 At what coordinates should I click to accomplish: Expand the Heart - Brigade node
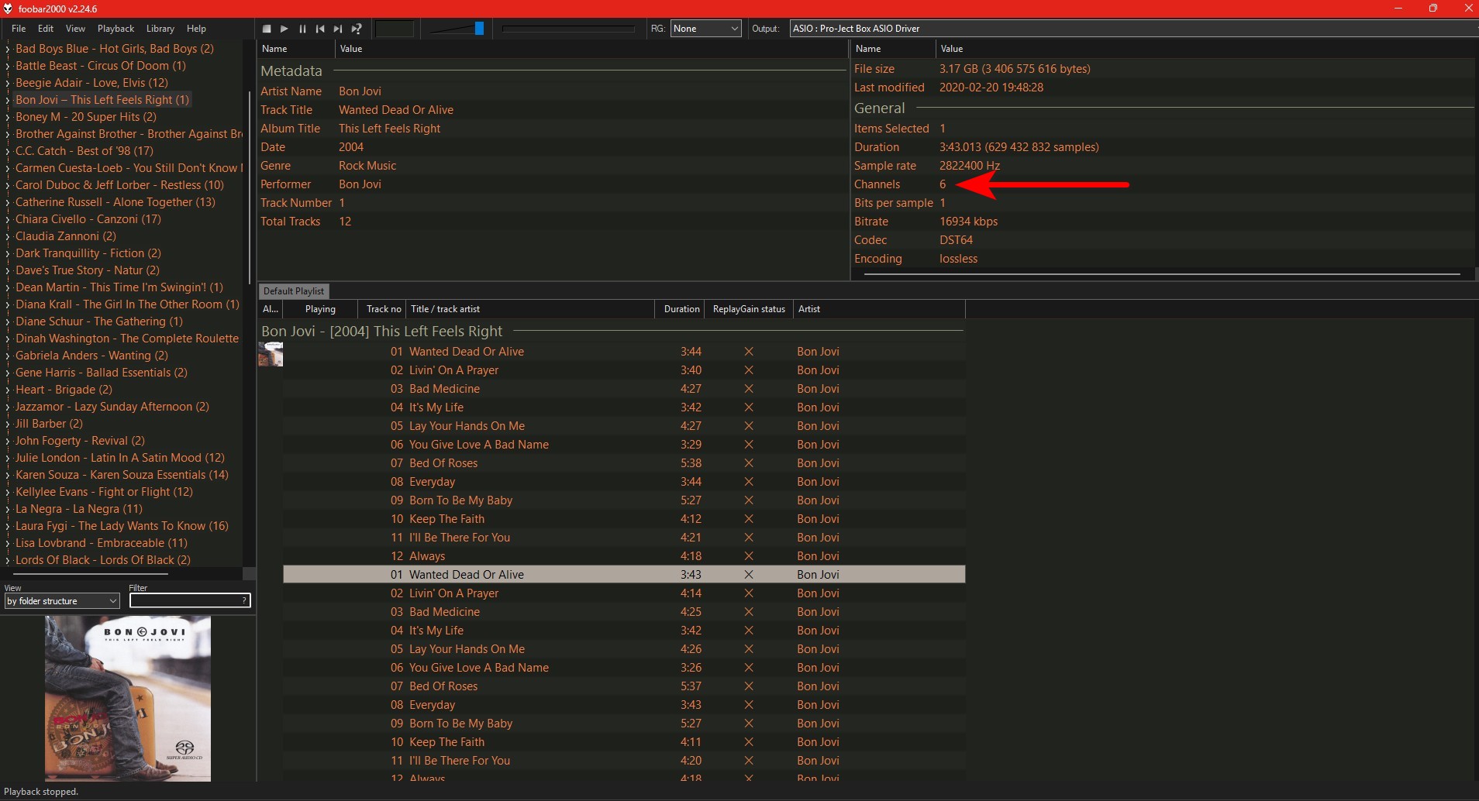click(8, 390)
